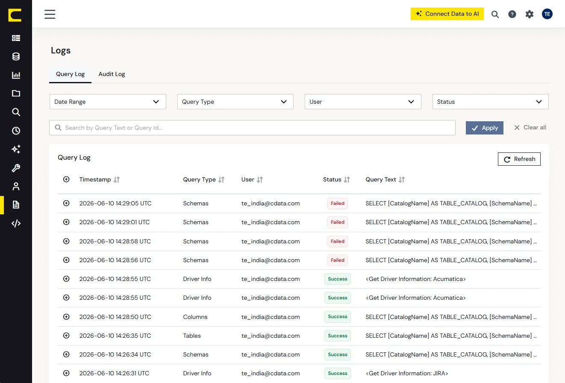Open the bar chart sidebar icon
The height and width of the screenshot is (383, 565).
16,75
